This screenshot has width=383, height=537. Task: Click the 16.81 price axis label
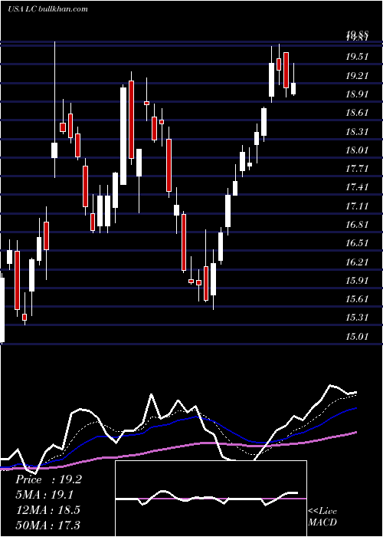tap(357, 225)
